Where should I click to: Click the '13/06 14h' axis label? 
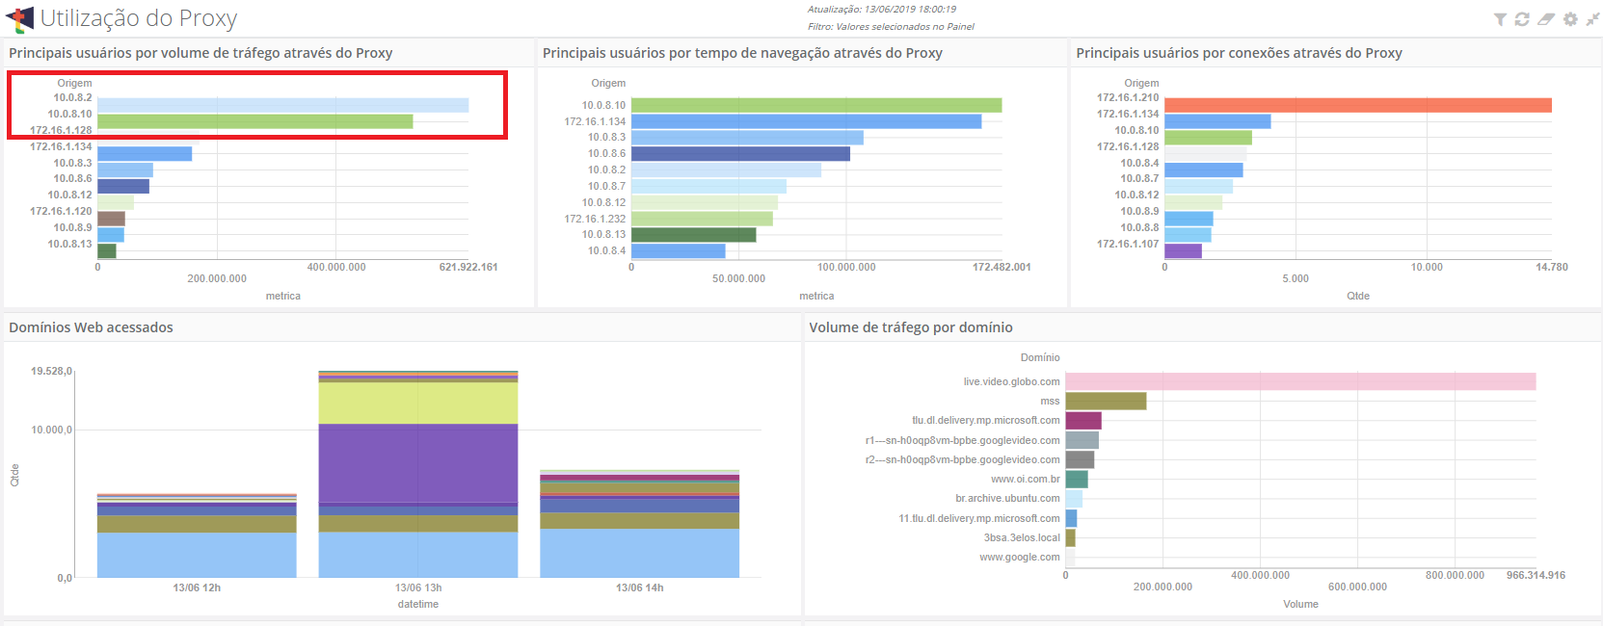pyautogui.click(x=640, y=587)
